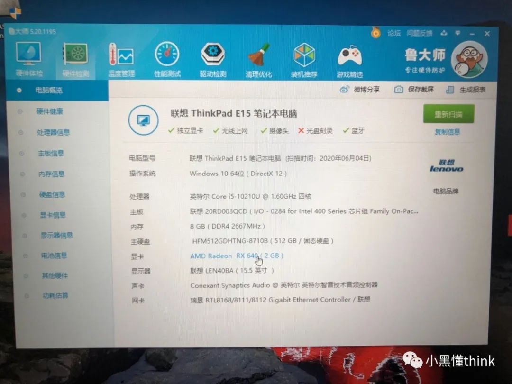Open 温度管理 temperature management icon

coord(121,60)
